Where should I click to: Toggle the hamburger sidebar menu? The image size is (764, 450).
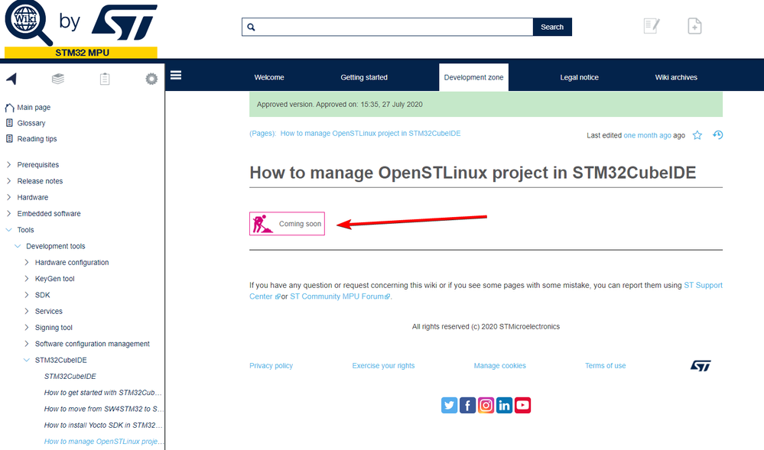176,75
